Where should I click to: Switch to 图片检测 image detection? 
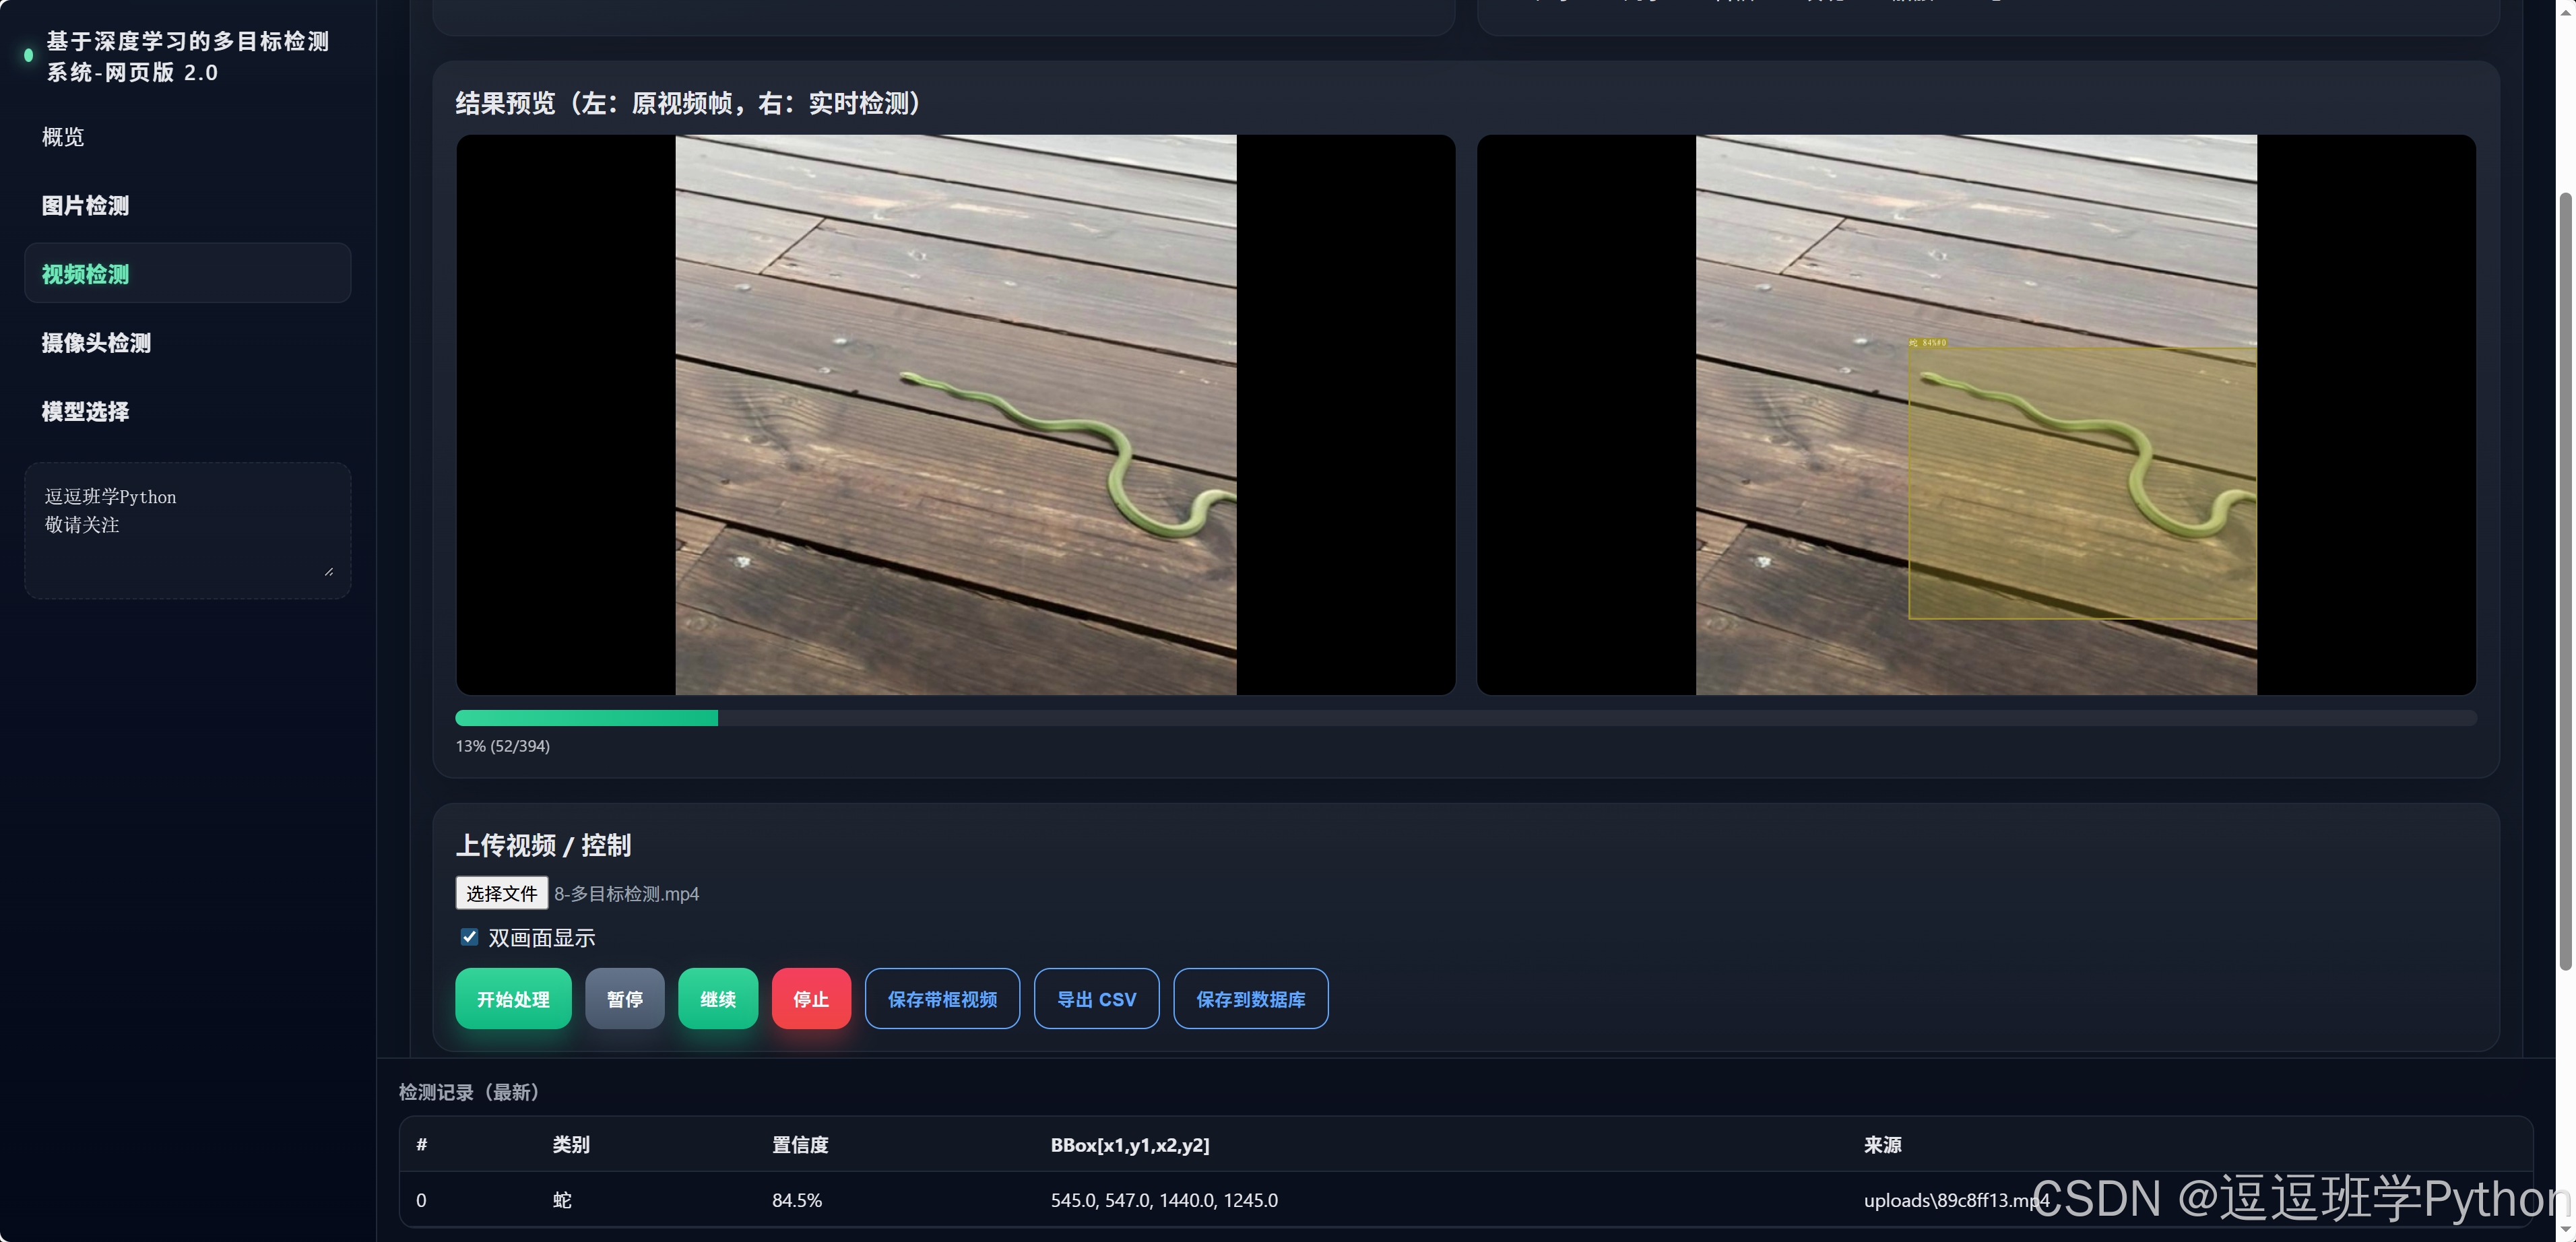(x=85, y=206)
